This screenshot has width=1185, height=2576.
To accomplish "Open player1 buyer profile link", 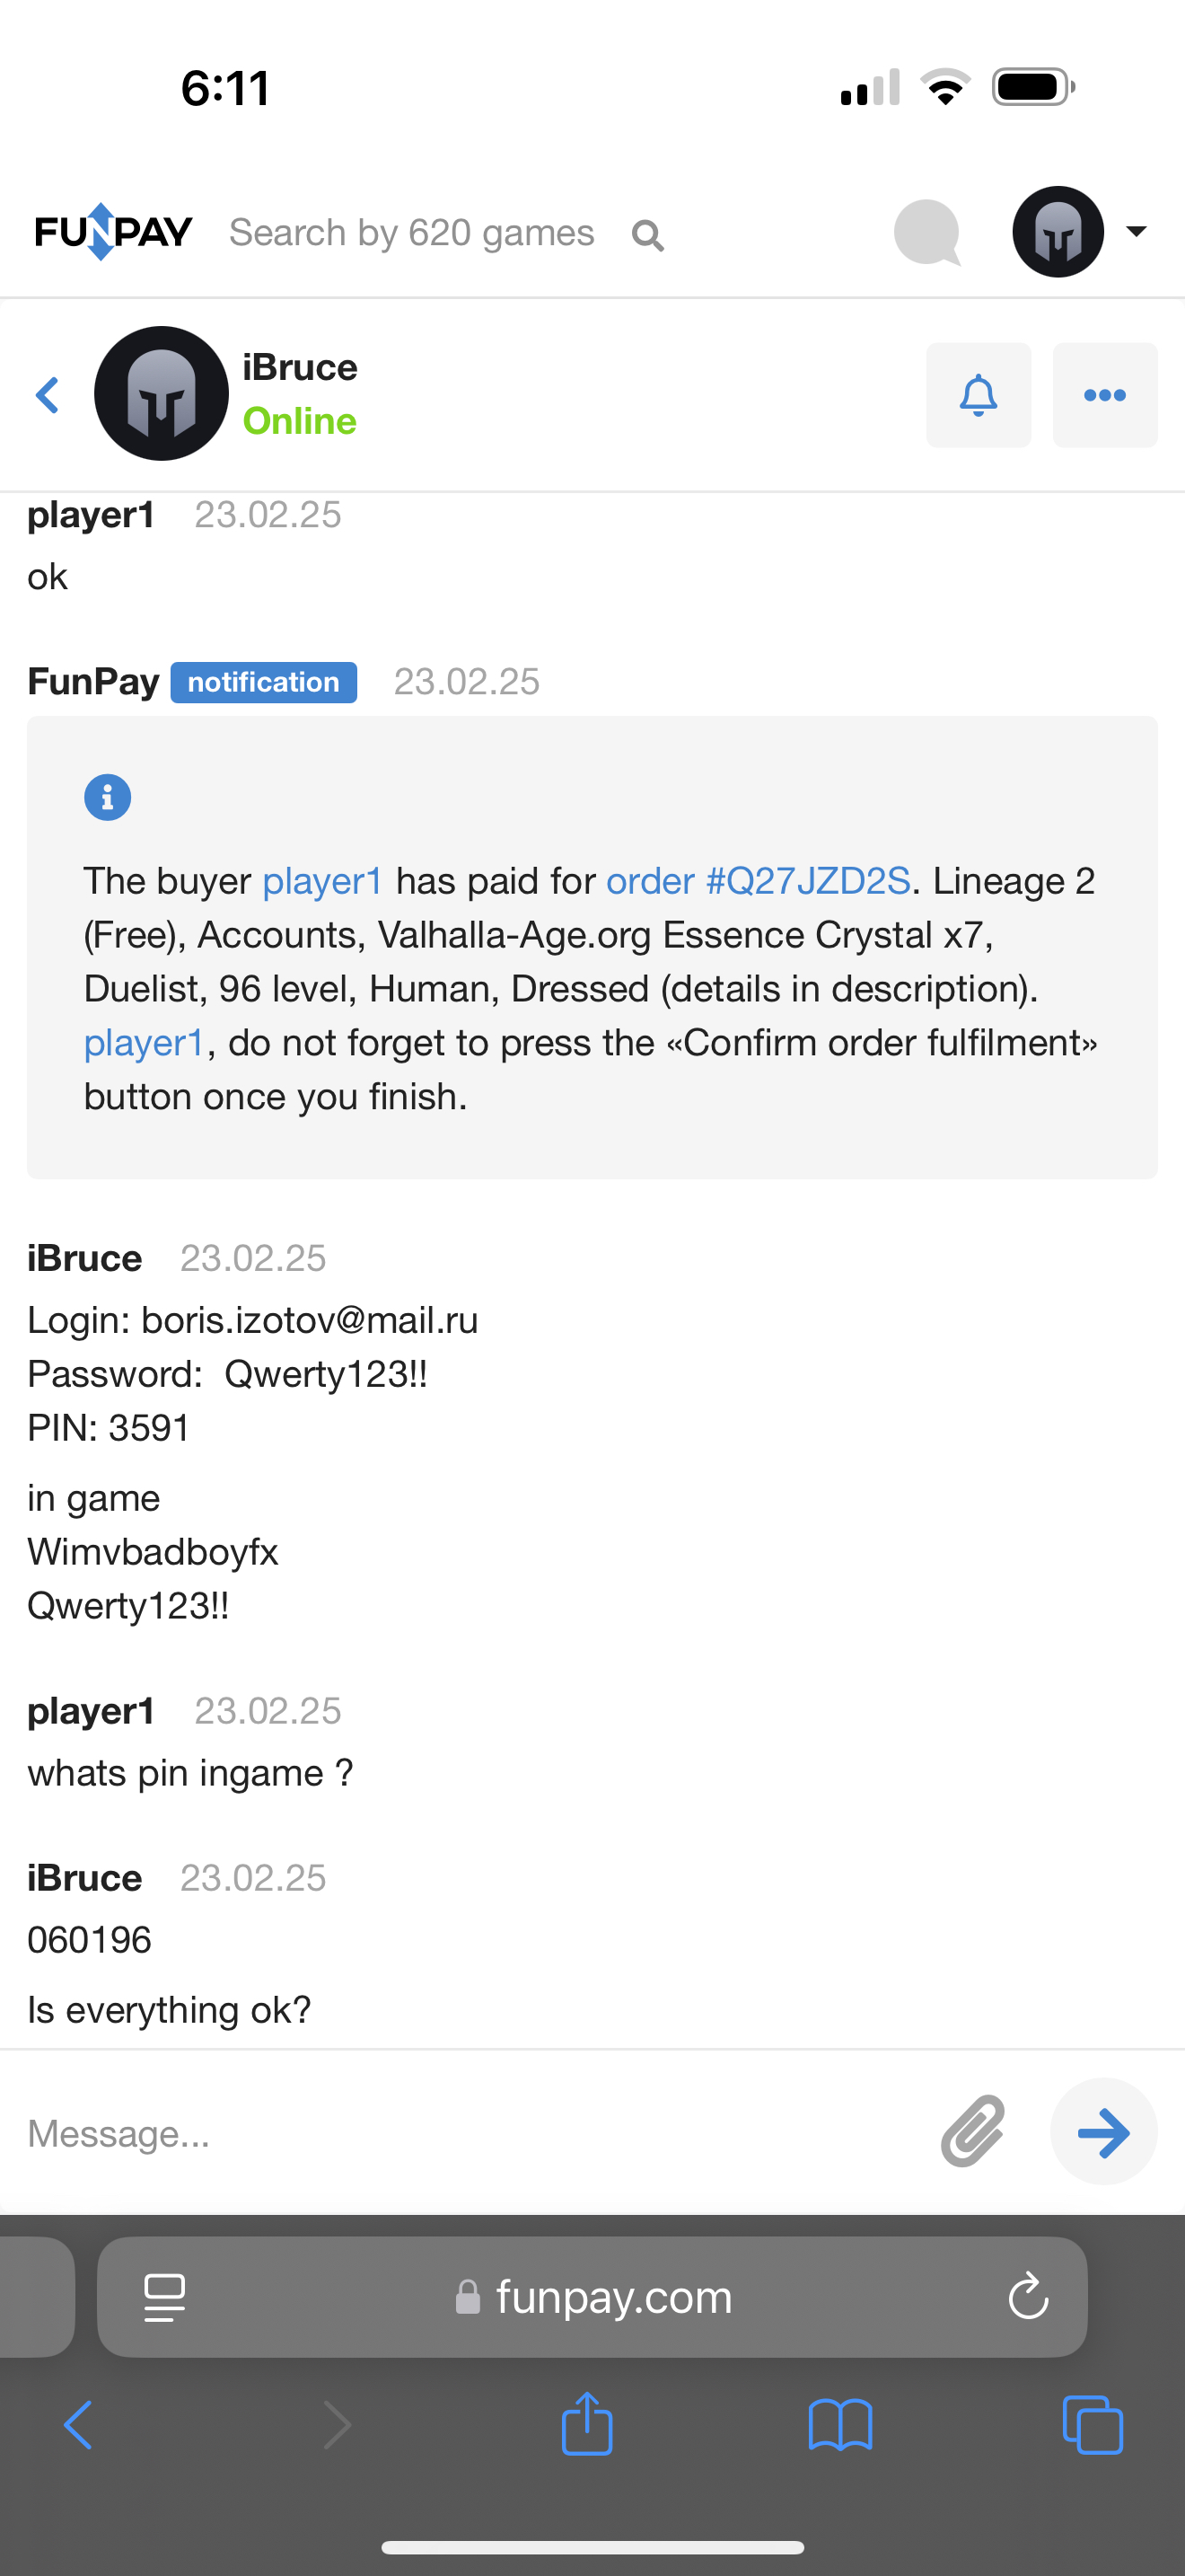I will pos(321,881).
